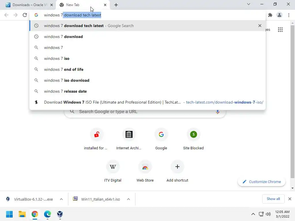The image size is (295, 221).
Task: Click the Chrome taskbar icon
Action: (35, 214)
